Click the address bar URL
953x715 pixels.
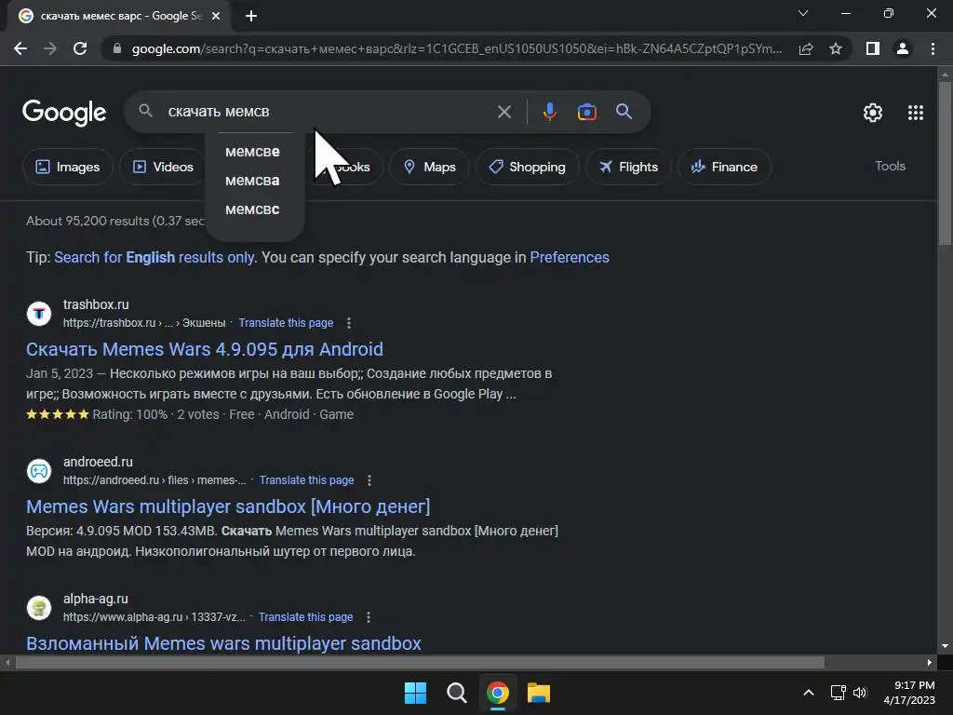(x=456, y=48)
